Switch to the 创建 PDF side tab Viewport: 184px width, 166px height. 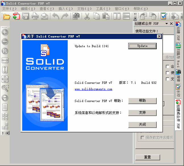[178, 31]
